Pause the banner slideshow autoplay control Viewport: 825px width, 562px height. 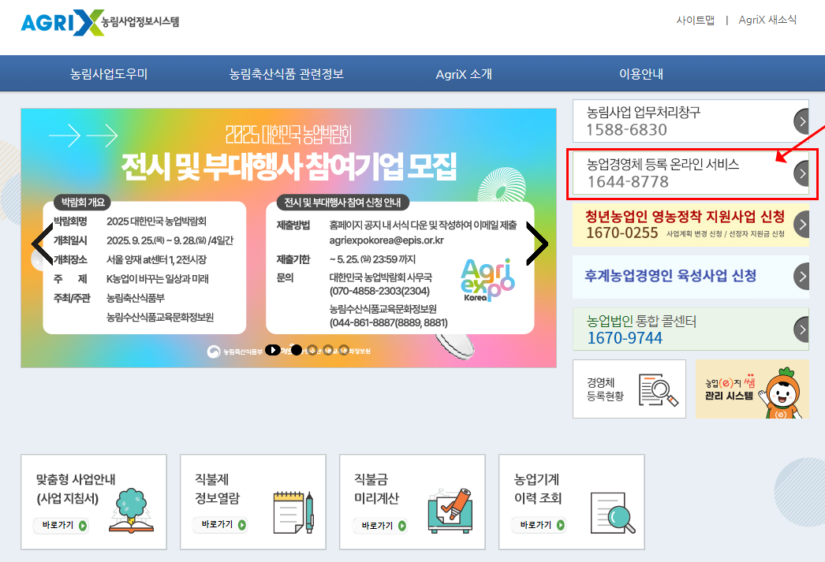(x=273, y=351)
